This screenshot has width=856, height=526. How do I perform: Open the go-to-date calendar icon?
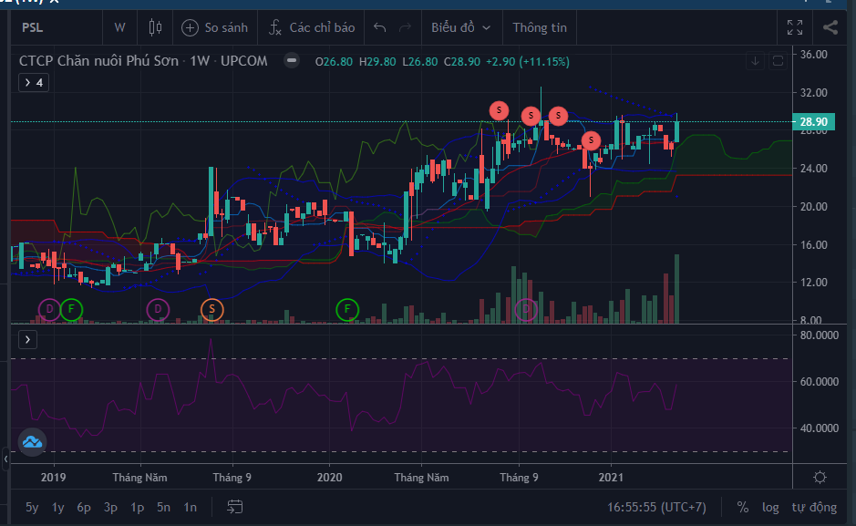coord(235,506)
